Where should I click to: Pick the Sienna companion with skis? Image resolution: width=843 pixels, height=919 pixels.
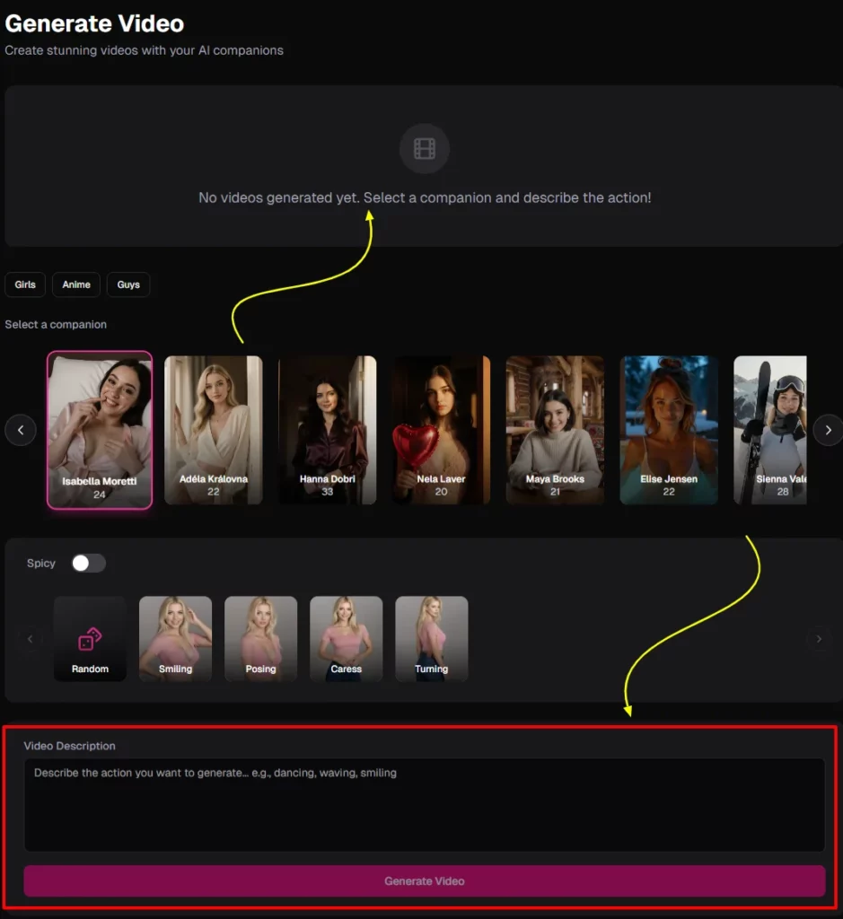(770, 430)
